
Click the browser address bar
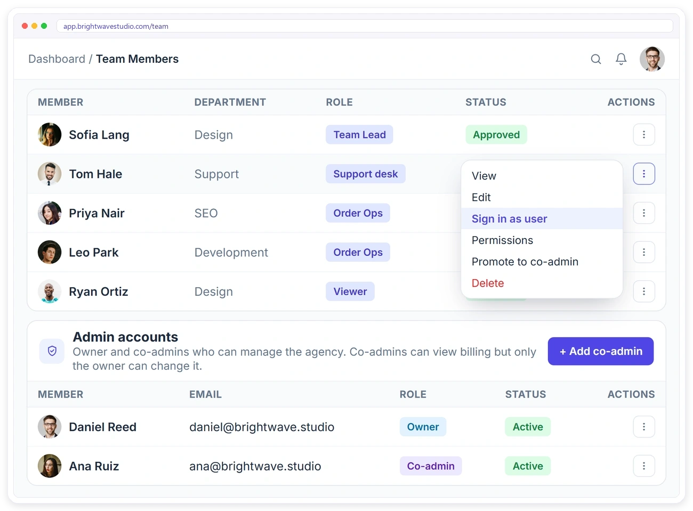(365, 26)
